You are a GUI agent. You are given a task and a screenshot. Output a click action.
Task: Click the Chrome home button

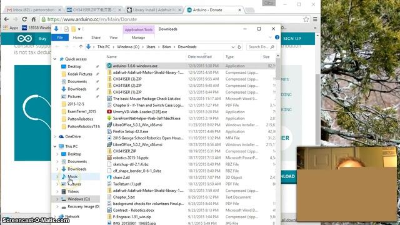[x=33, y=19]
